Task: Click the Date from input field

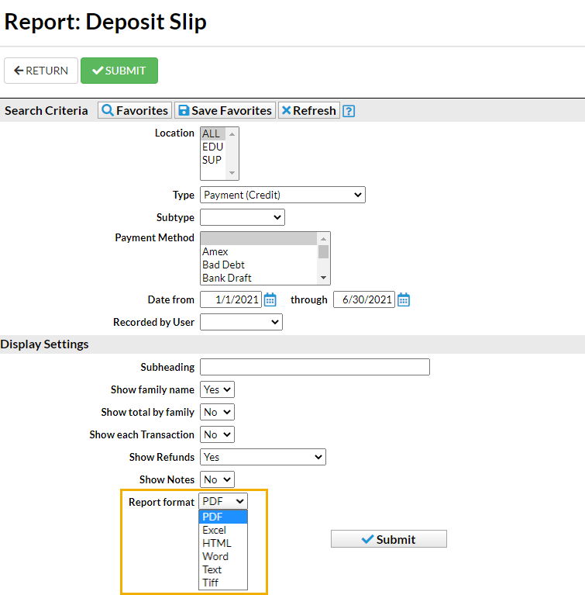Action: point(231,299)
